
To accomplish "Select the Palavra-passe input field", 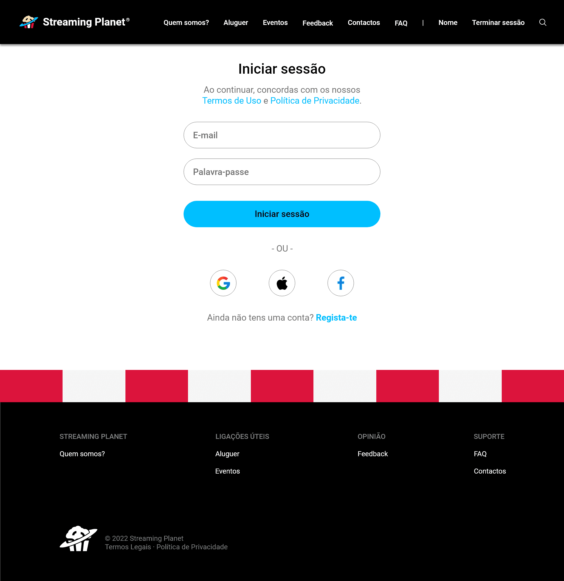I will [x=282, y=172].
